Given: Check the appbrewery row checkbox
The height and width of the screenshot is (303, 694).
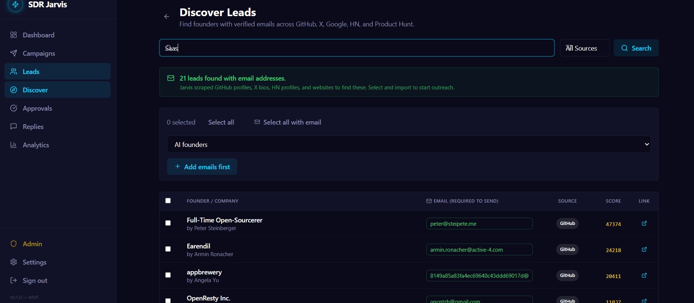Looking at the screenshot, I should tap(168, 275).
